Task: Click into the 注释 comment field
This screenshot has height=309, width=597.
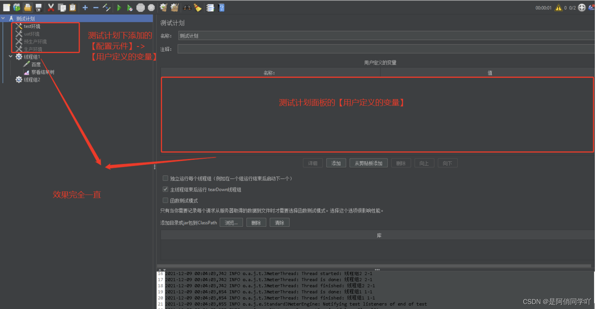Action: coord(386,49)
